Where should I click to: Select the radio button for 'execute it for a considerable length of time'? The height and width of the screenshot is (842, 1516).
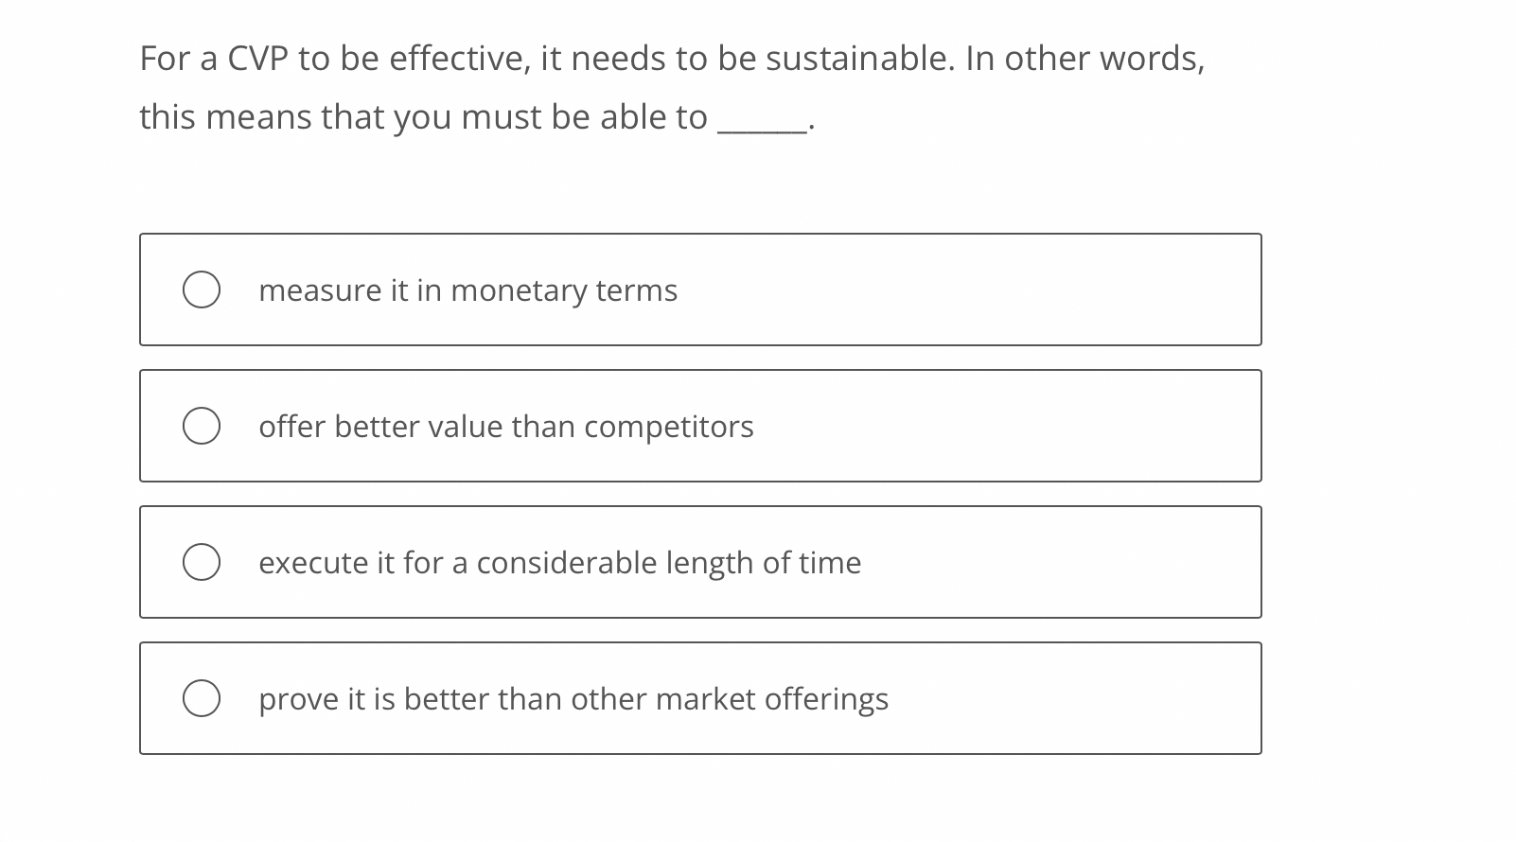pyautogui.click(x=203, y=562)
